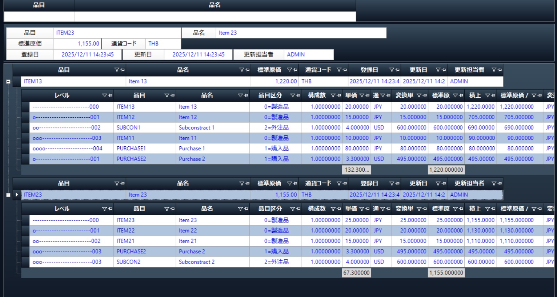Pin 登録日 column in header above ITEM23 row
Image resolution: width=557 pixels, height=297 pixels.
[397, 183]
